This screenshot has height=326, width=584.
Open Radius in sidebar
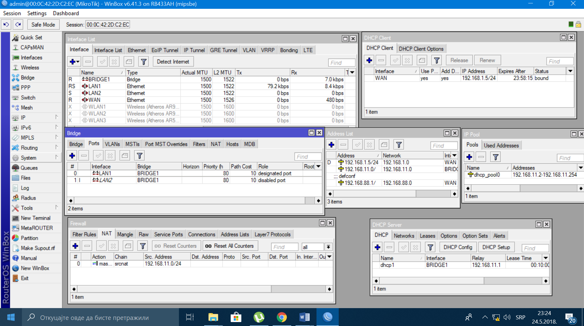(x=28, y=198)
